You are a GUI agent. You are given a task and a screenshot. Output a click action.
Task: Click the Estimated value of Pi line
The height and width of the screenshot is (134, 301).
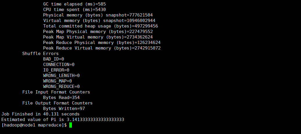pyautogui.click(x=63, y=120)
